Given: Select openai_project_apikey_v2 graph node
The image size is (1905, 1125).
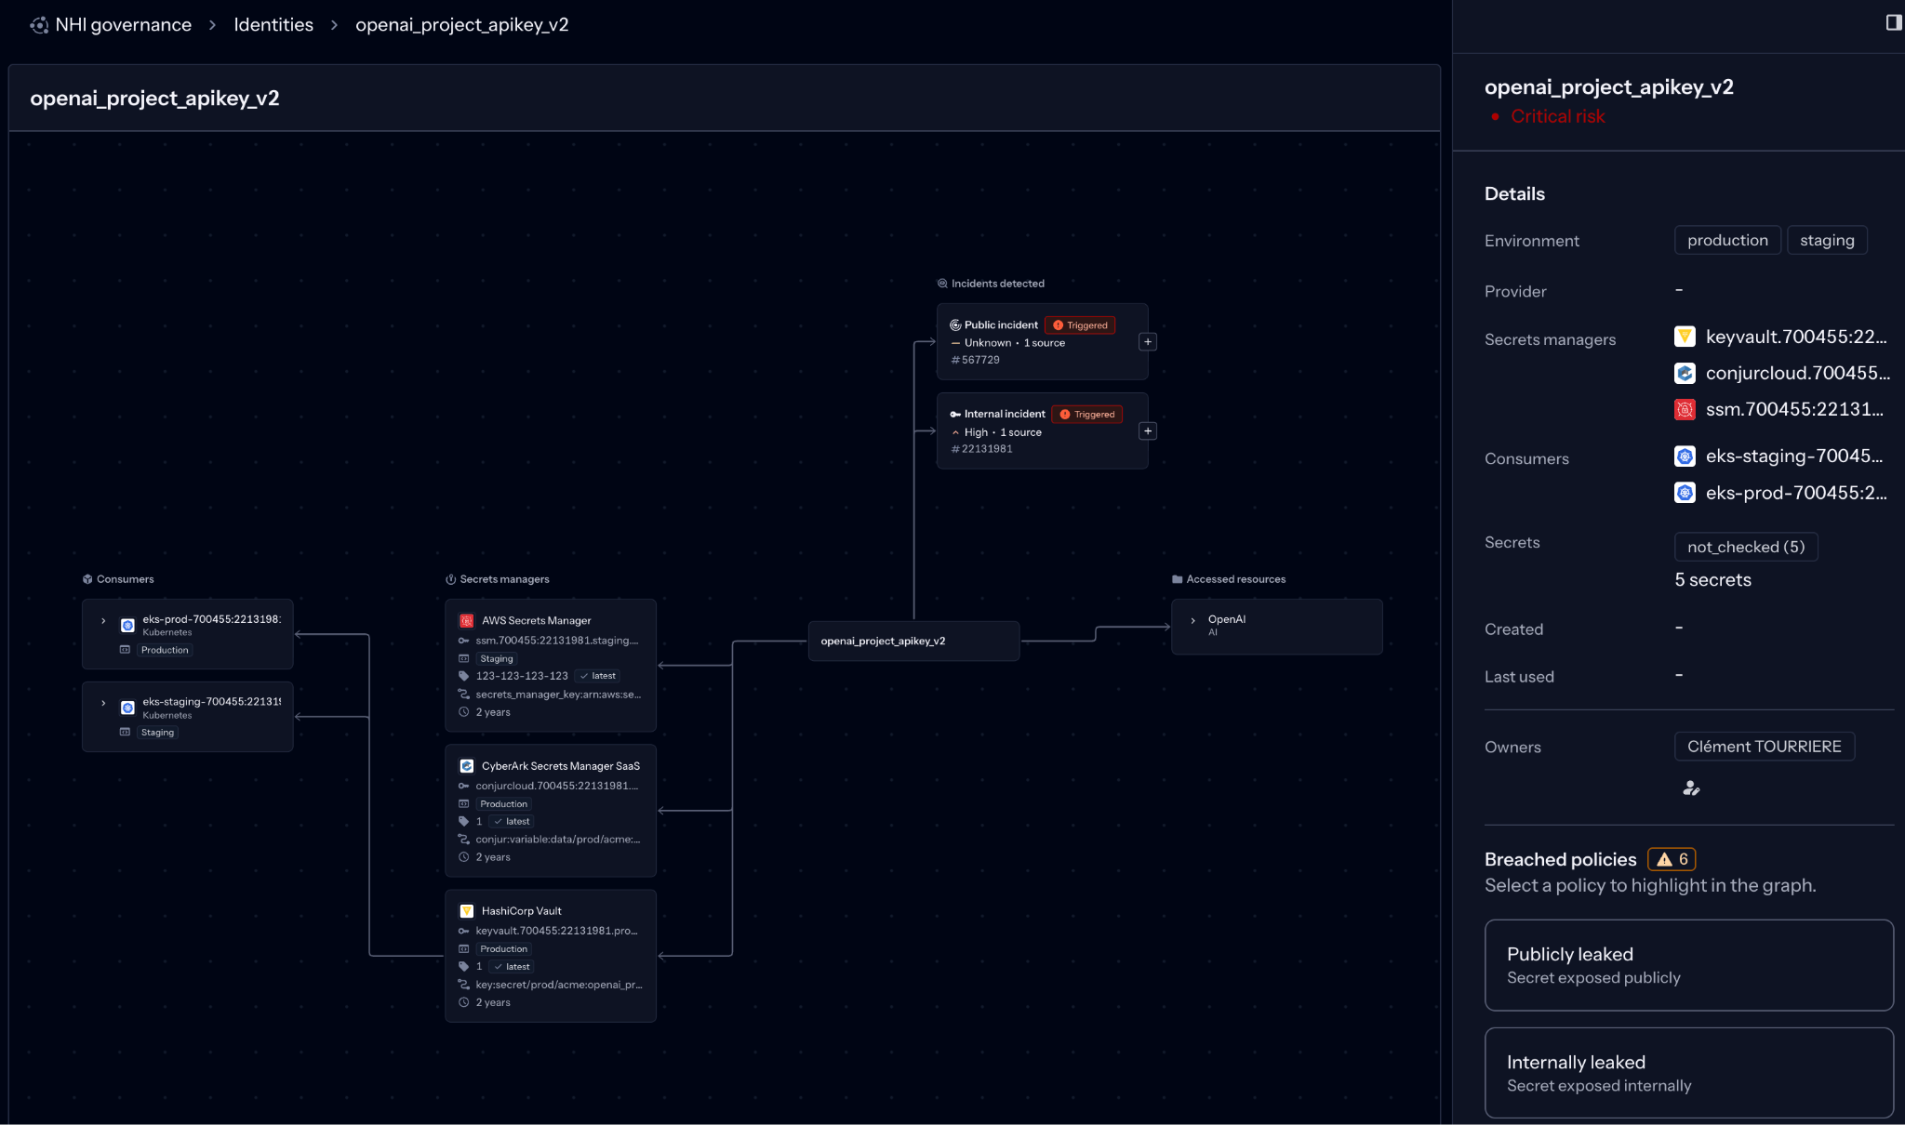Looking at the screenshot, I should click(913, 642).
